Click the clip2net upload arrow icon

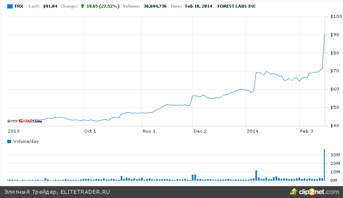pos(294,192)
